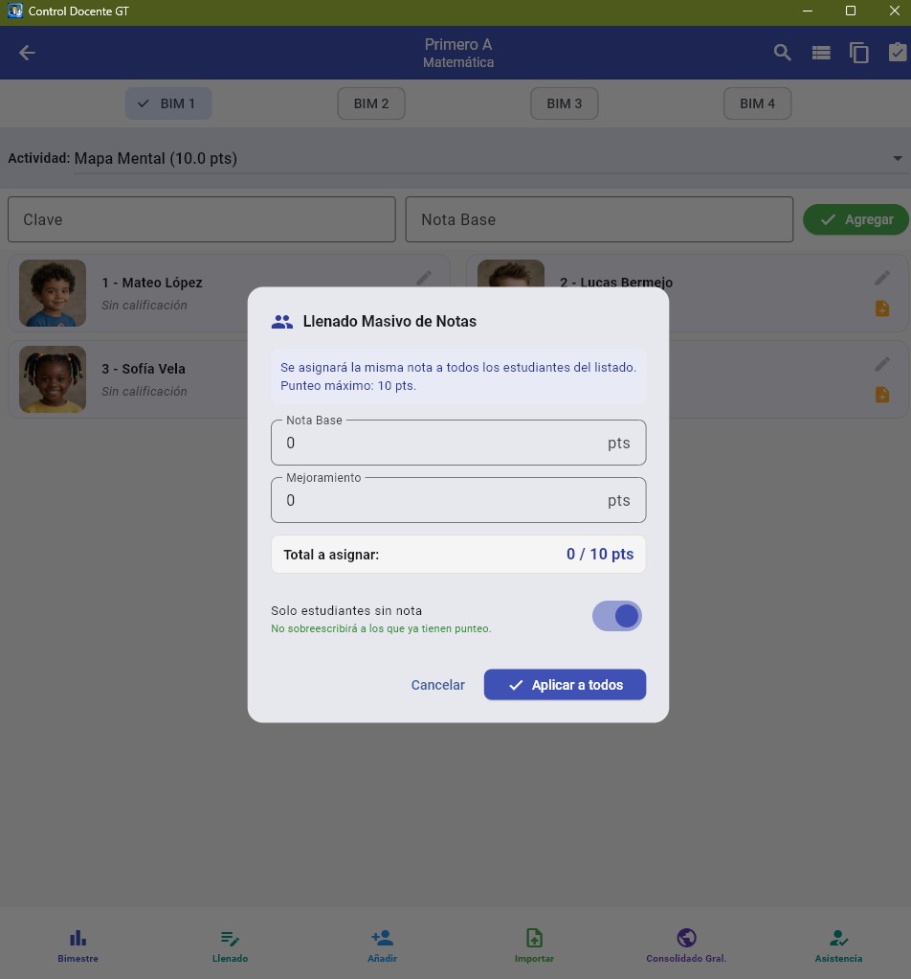
Task: Click the copy pages icon in header
Action: (x=859, y=53)
